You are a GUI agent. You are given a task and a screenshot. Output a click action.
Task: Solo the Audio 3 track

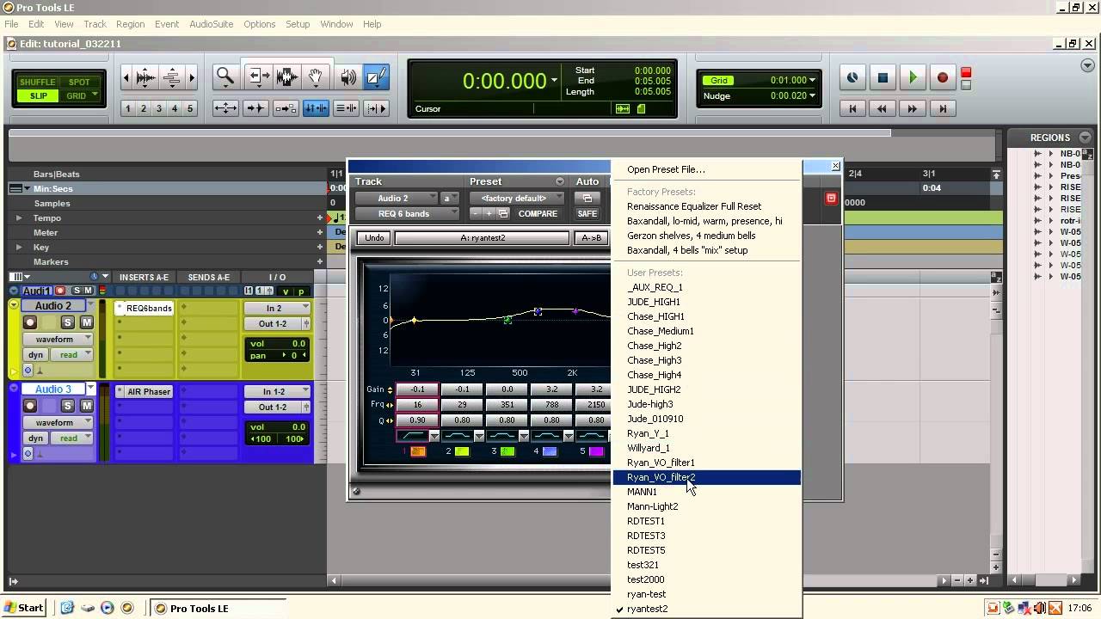68,406
